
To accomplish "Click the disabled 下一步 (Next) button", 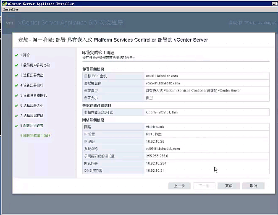I will tap(204, 186).
